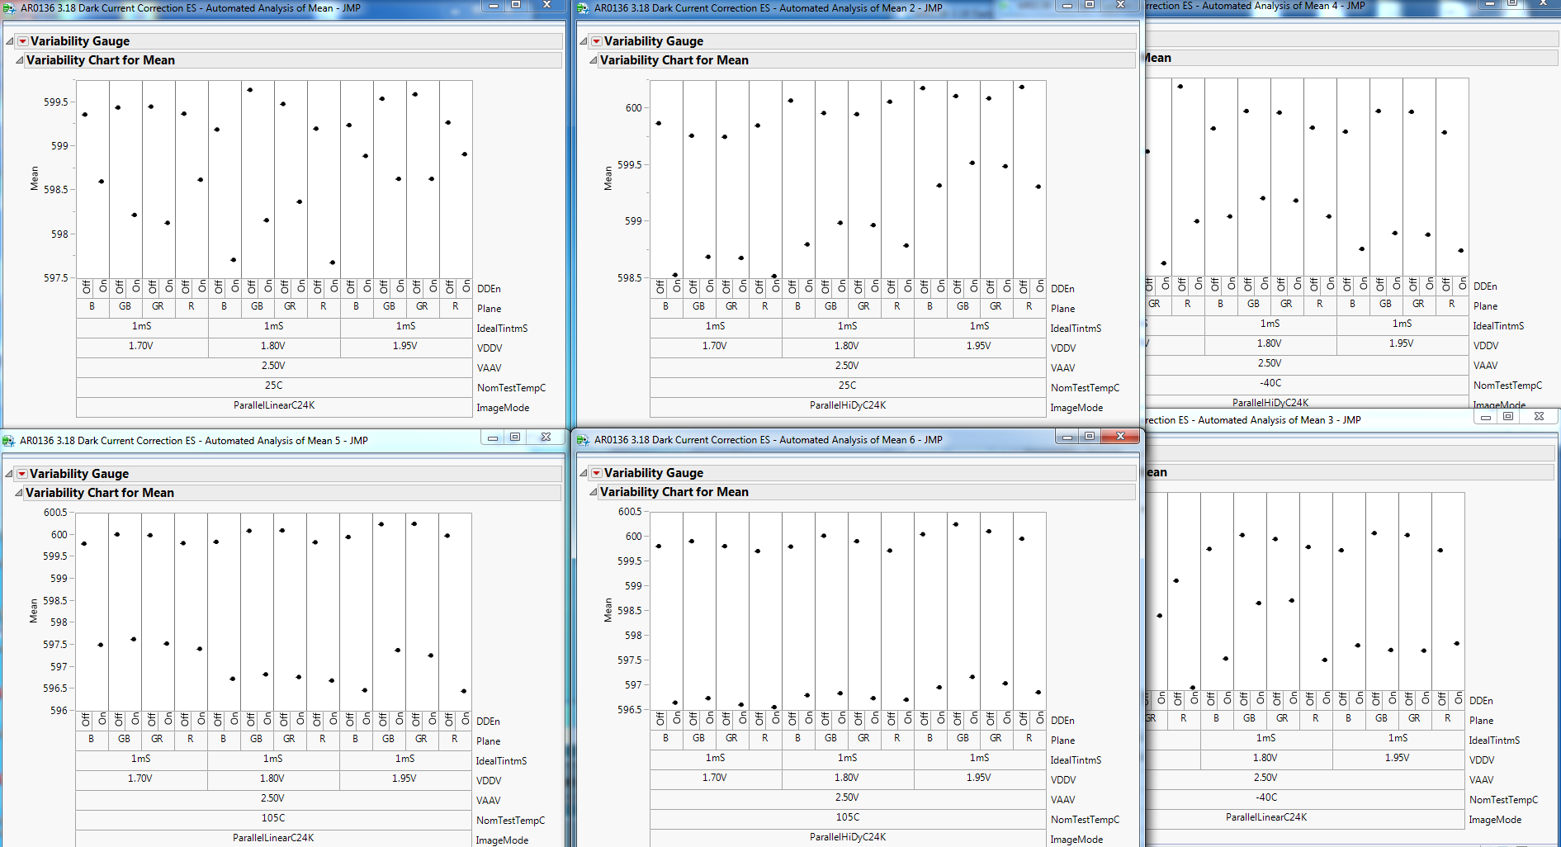Click the JMP icon in the Mean 5 title bar
1561x847 pixels.
(x=7, y=440)
